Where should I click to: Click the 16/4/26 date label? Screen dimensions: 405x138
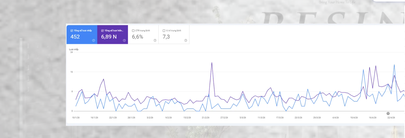[x=373, y=118]
